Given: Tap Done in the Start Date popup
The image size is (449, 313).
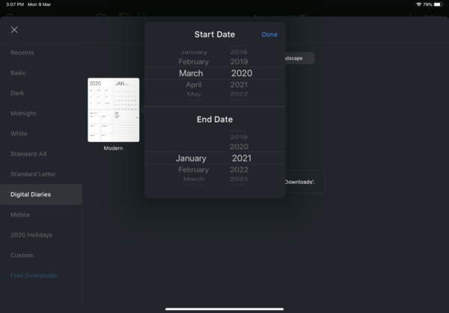Looking at the screenshot, I should (x=269, y=34).
